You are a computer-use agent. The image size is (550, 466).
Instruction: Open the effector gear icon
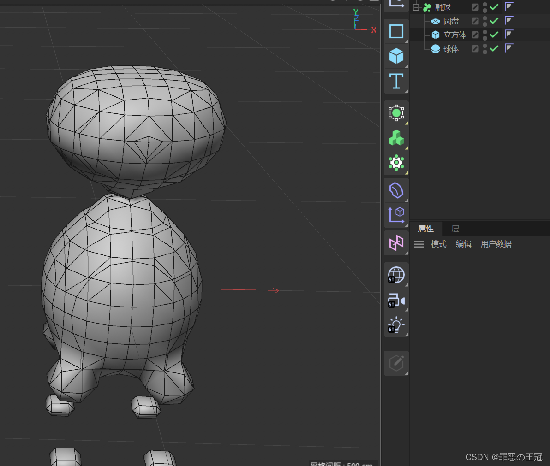396,163
